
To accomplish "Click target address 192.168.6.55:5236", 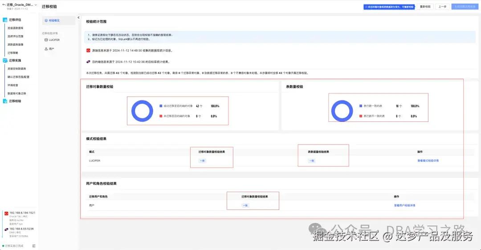I will pyautogui.click(x=21, y=229).
